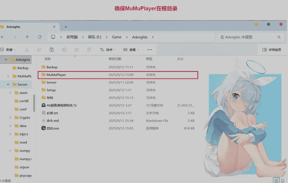
Task: Open the three-dot more options menu
Action: (x=150, y=50)
